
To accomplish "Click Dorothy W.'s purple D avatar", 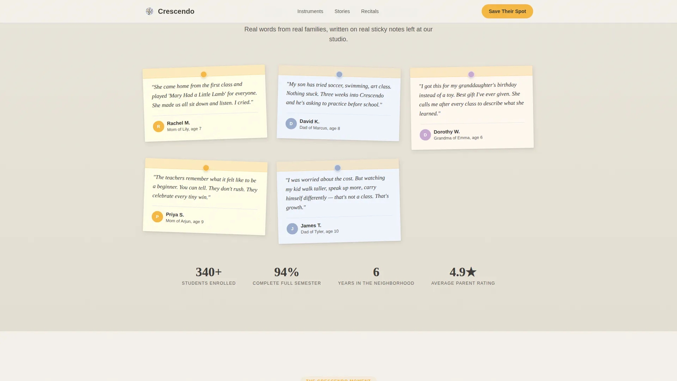I will click(425, 135).
